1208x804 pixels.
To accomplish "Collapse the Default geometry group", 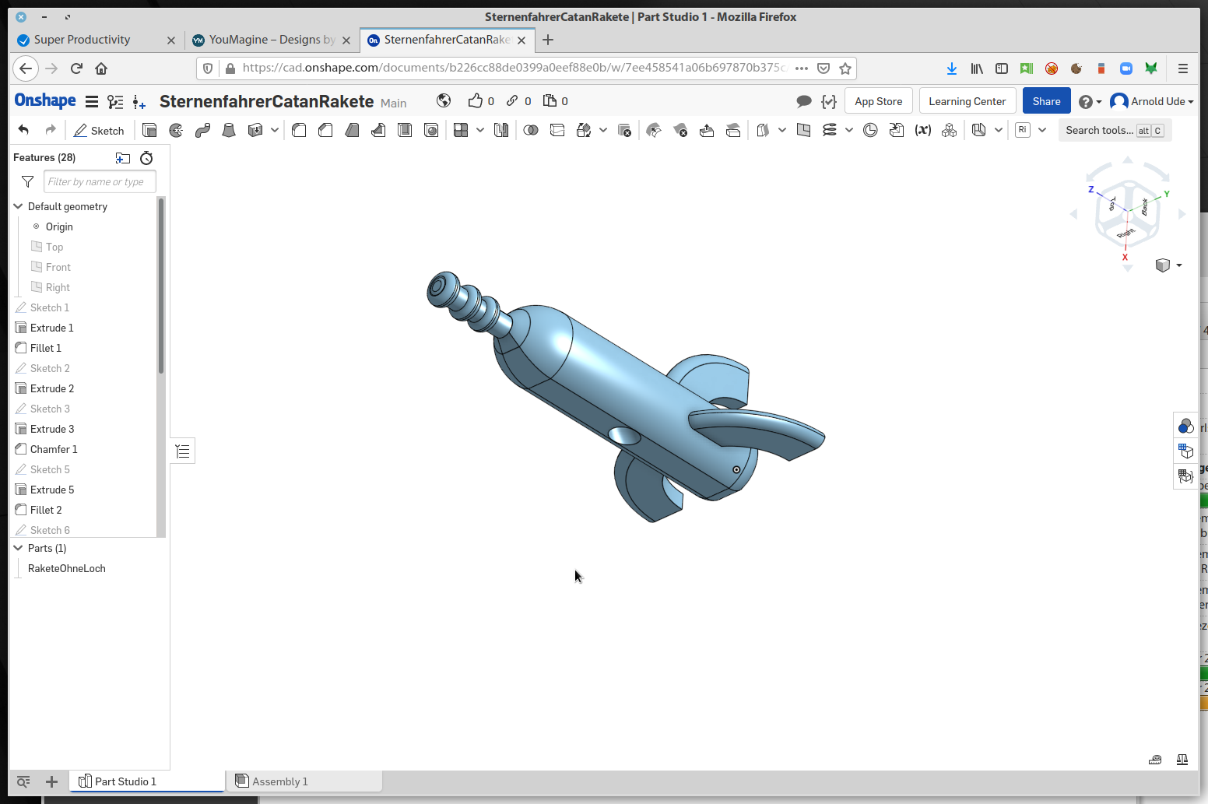I will [x=19, y=206].
